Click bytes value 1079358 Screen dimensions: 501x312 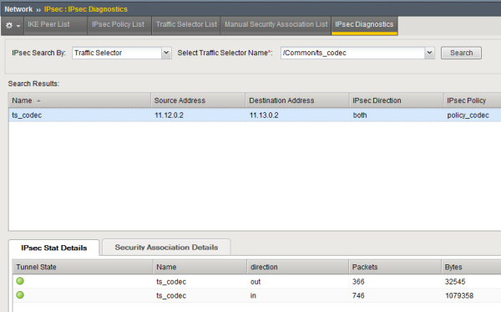459,295
